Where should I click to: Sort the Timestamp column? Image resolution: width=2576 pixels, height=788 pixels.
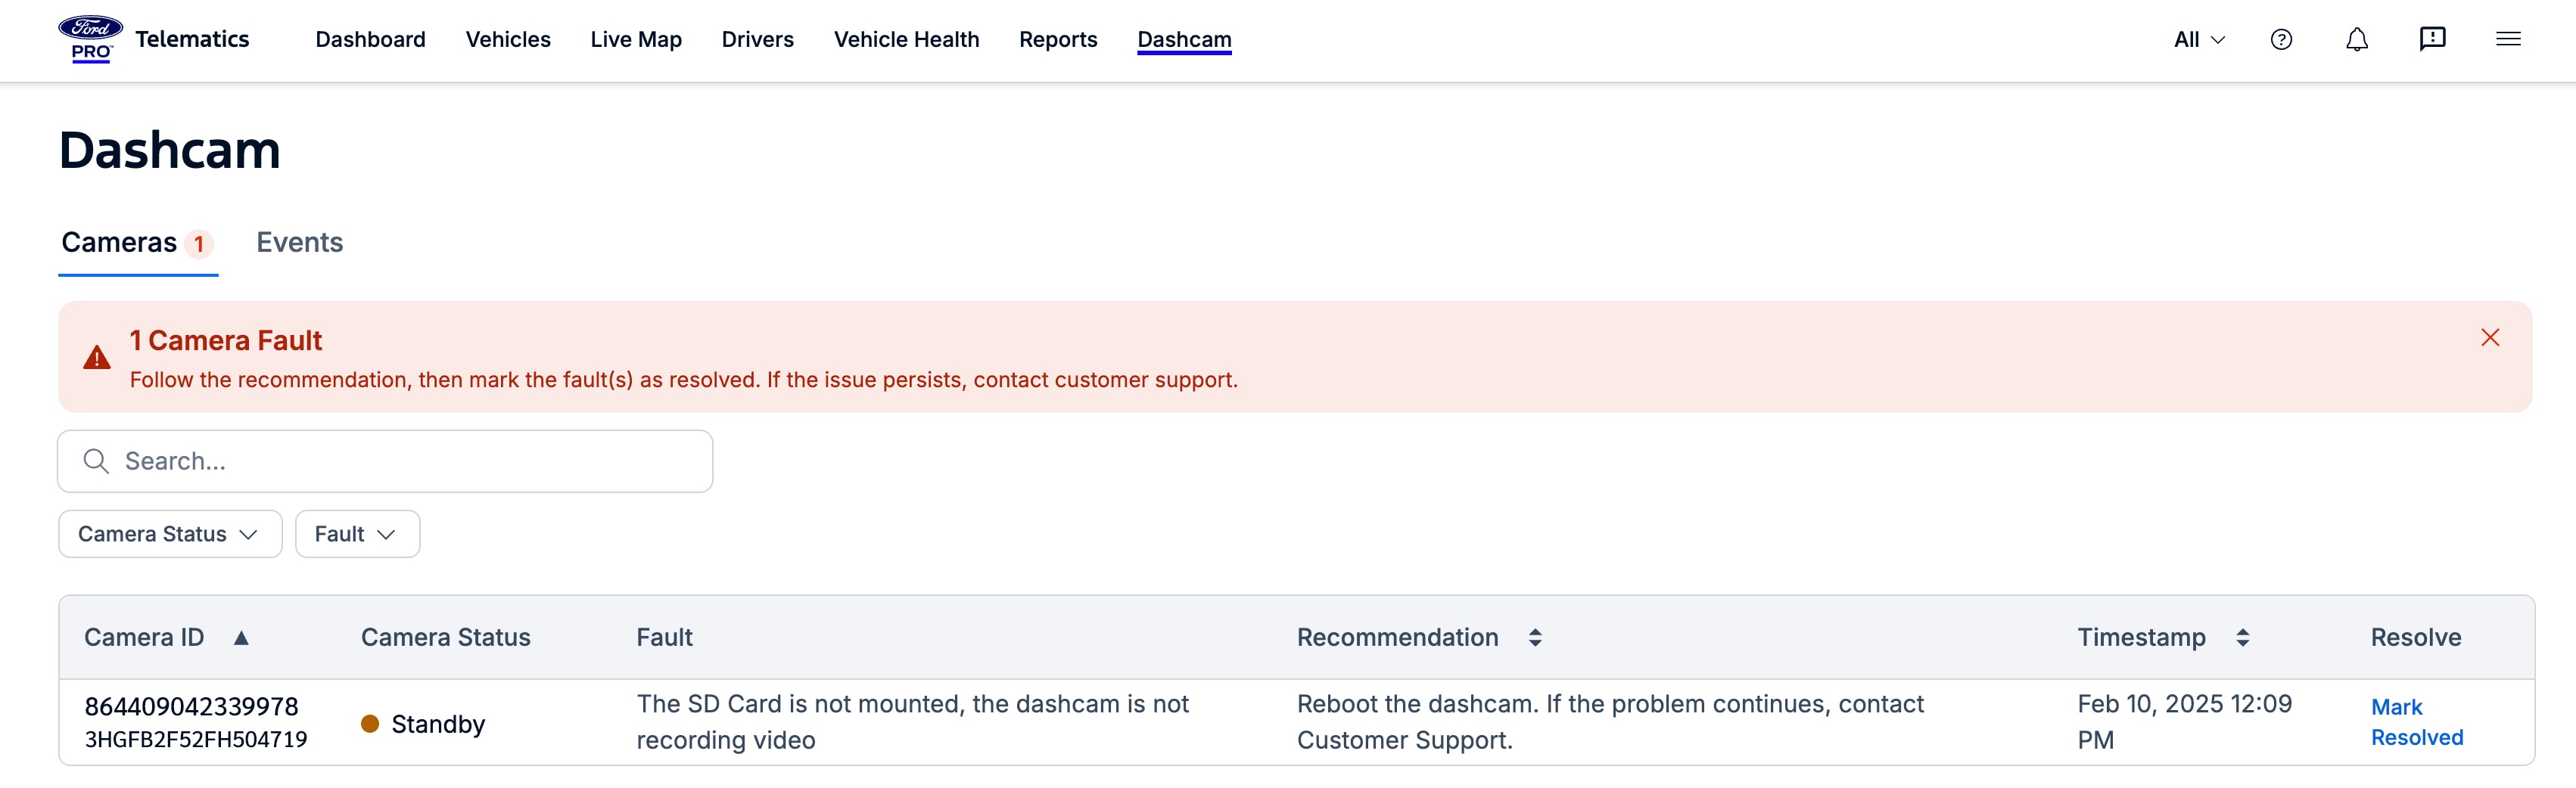point(2242,638)
